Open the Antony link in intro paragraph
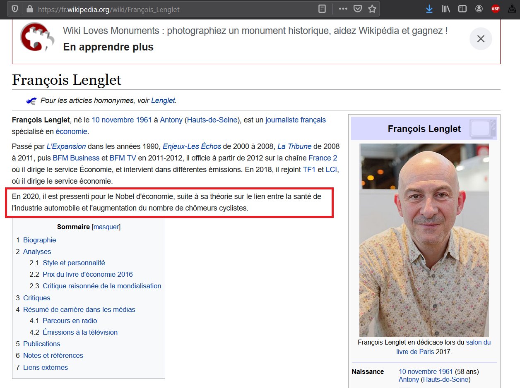 tap(171, 120)
